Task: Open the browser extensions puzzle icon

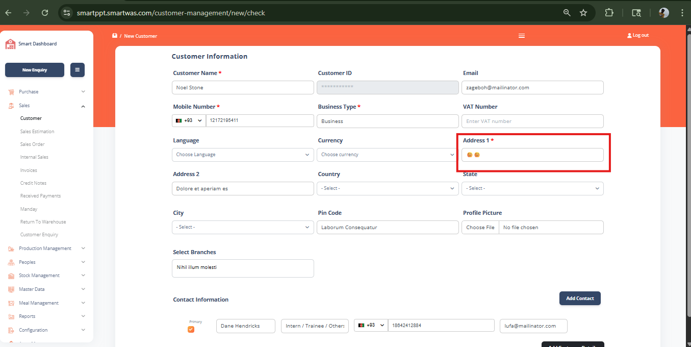Action: (x=609, y=13)
